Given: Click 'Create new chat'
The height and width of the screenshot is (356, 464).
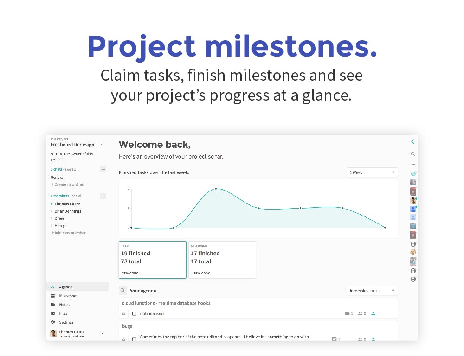Looking at the screenshot, I should (x=67, y=184).
